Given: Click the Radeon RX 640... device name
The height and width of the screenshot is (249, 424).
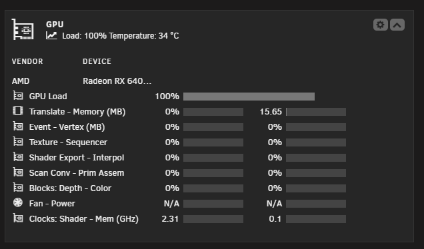Looking at the screenshot, I should pos(117,81).
